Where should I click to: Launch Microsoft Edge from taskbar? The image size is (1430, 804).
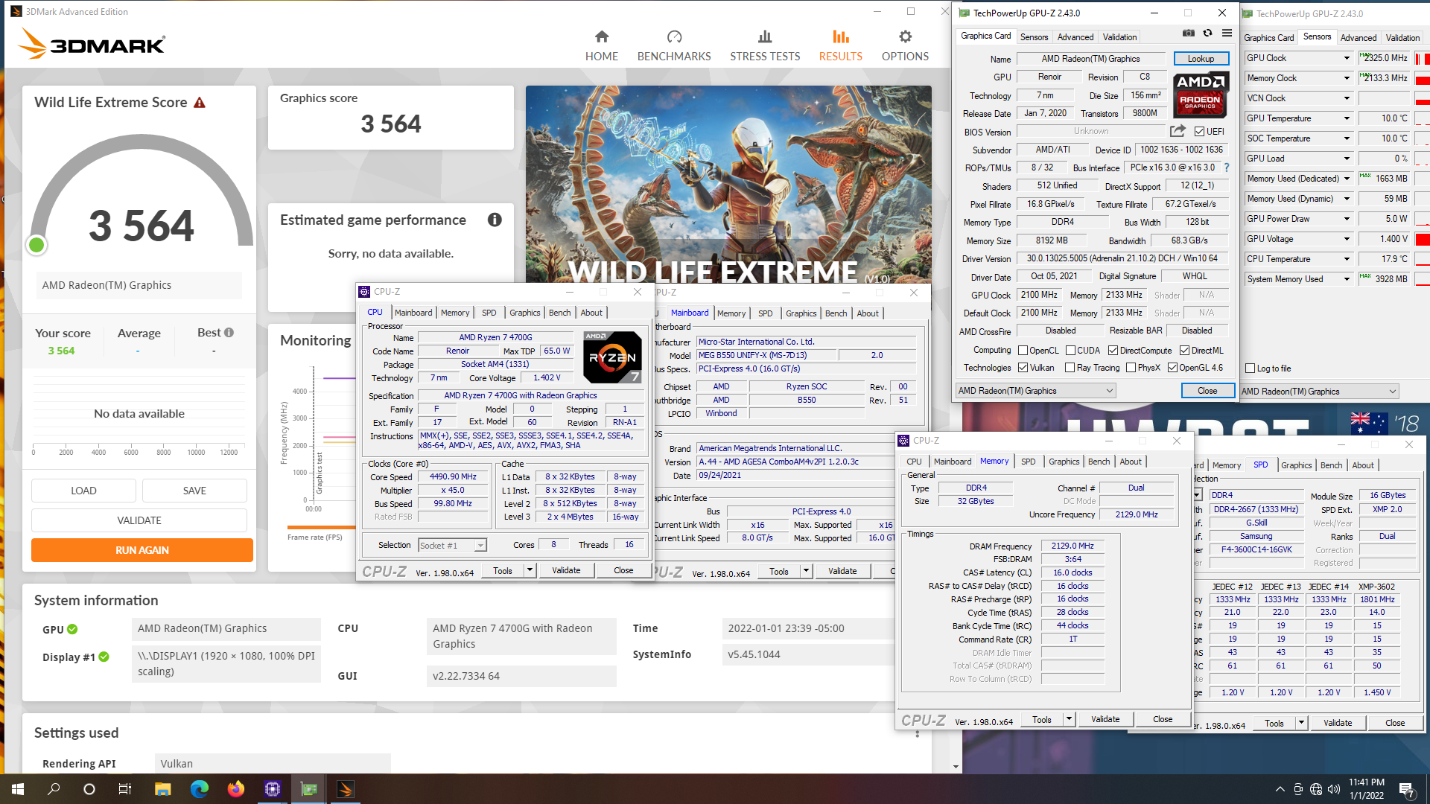coord(200,789)
